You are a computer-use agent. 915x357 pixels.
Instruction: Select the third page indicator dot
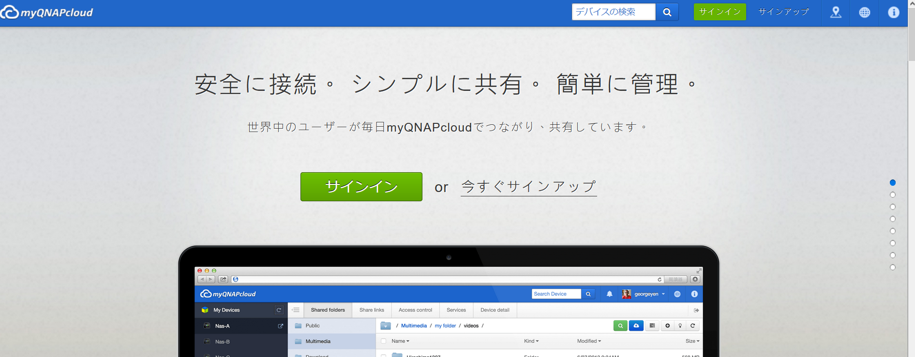pyautogui.click(x=893, y=207)
